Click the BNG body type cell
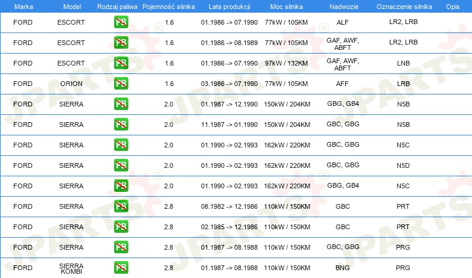The width and height of the screenshot is (472, 278). 343,268
